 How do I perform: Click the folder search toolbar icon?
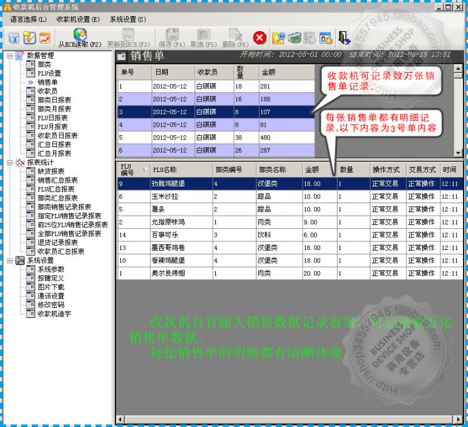point(278,38)
